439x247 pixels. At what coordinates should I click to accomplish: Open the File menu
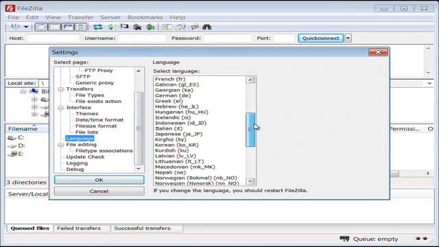coord(13,17)
